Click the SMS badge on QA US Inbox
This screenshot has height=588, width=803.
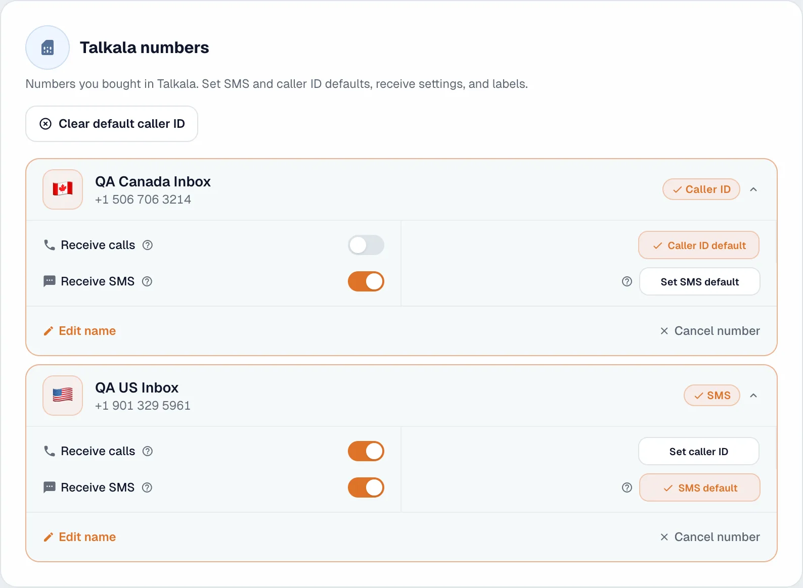pyautogui.click(x=712, y=396)
